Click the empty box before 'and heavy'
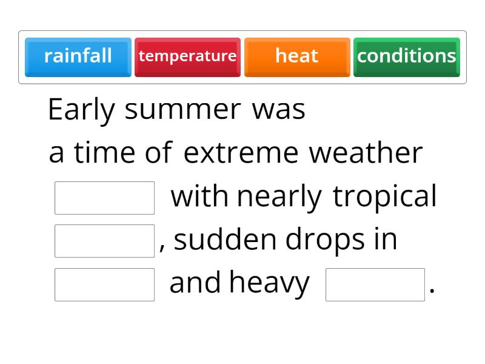This screenshot has height=364, width=485. 104,285
